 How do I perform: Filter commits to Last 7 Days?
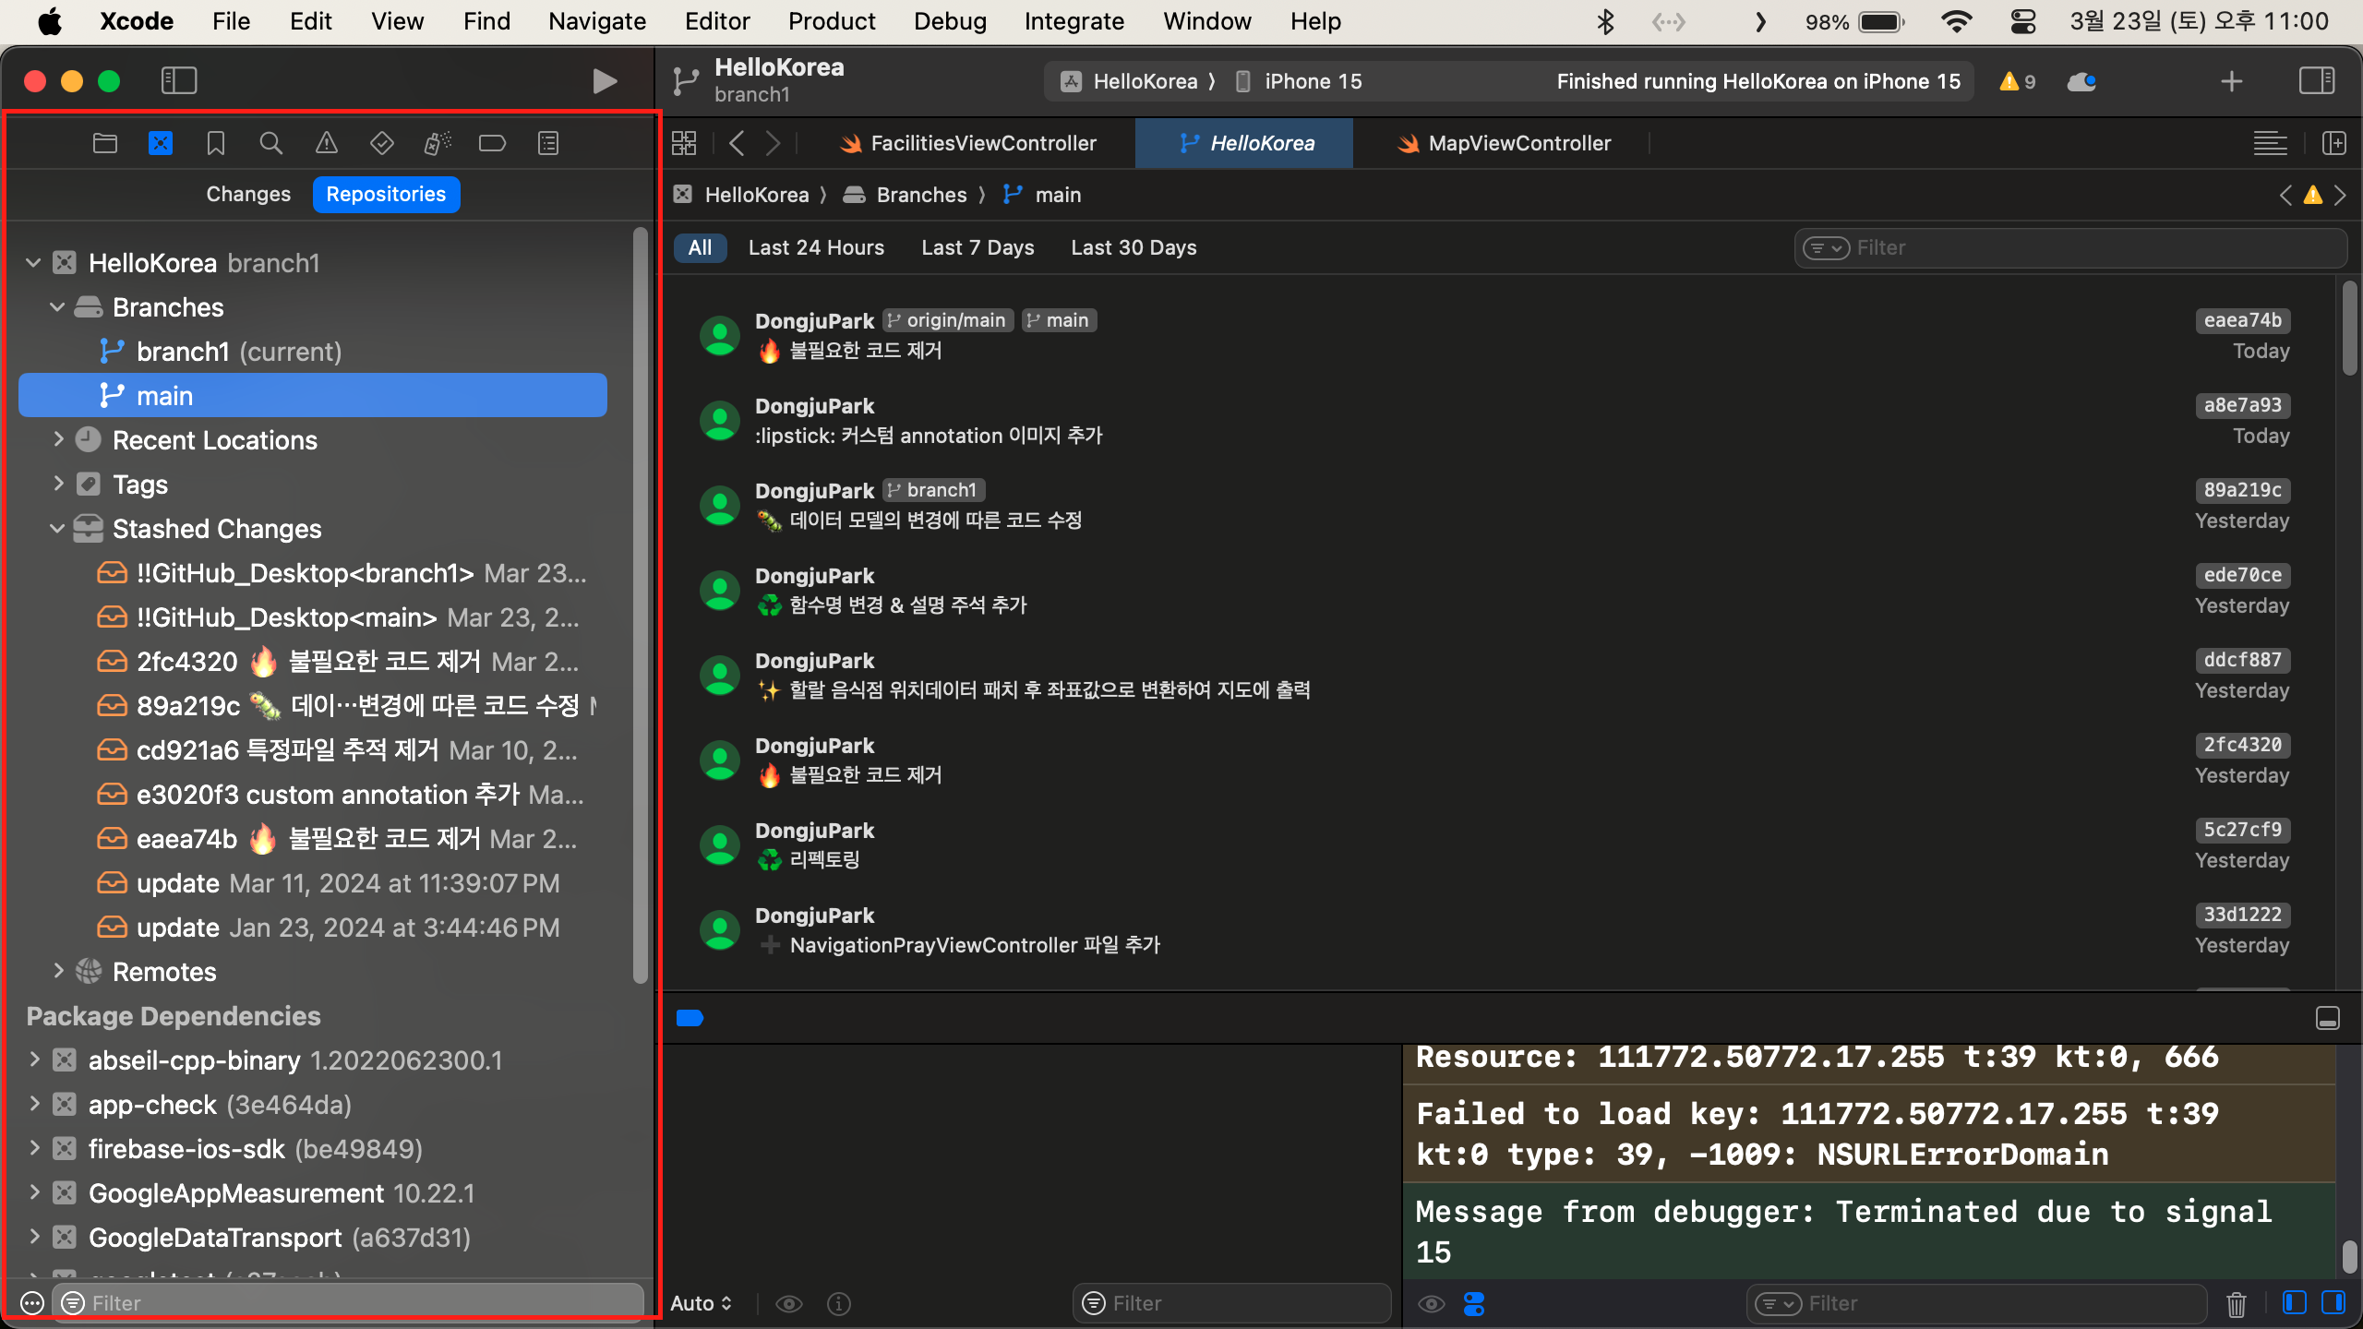coord(978,247)
